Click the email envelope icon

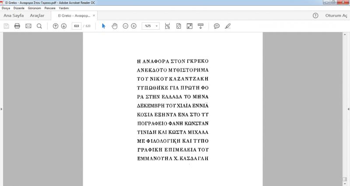click(x=28, y=26)
